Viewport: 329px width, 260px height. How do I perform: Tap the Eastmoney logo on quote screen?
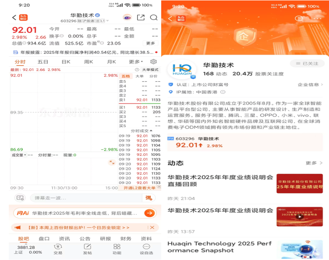tap(23, 18)
